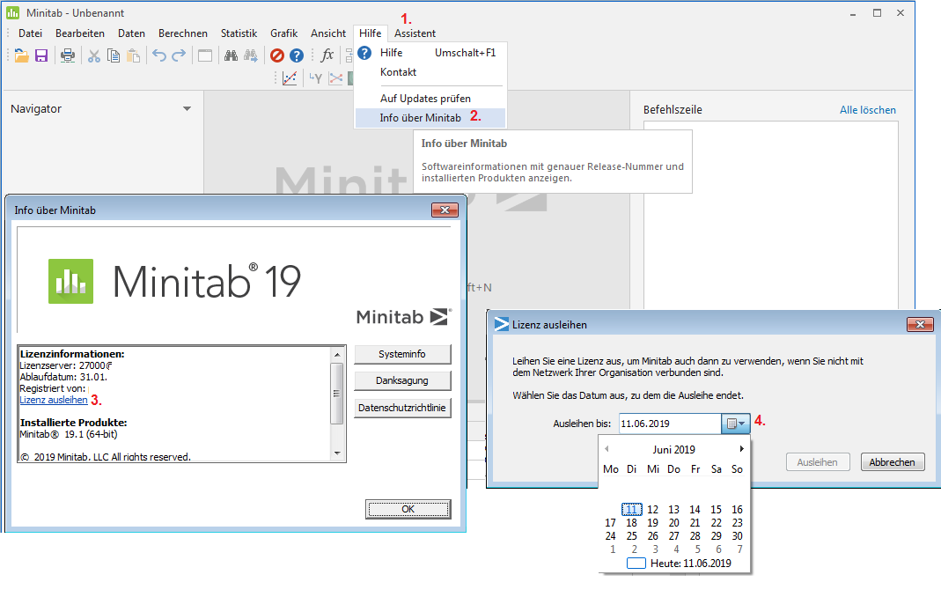Image resolution: width=941 pixels, height=597 pixels.
Task: Open Find with the binoculars icon
Action: [231, 55]
